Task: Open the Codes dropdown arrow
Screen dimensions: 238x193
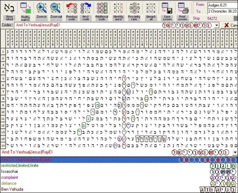Action: pyautogui.click(x=217, y=25)
